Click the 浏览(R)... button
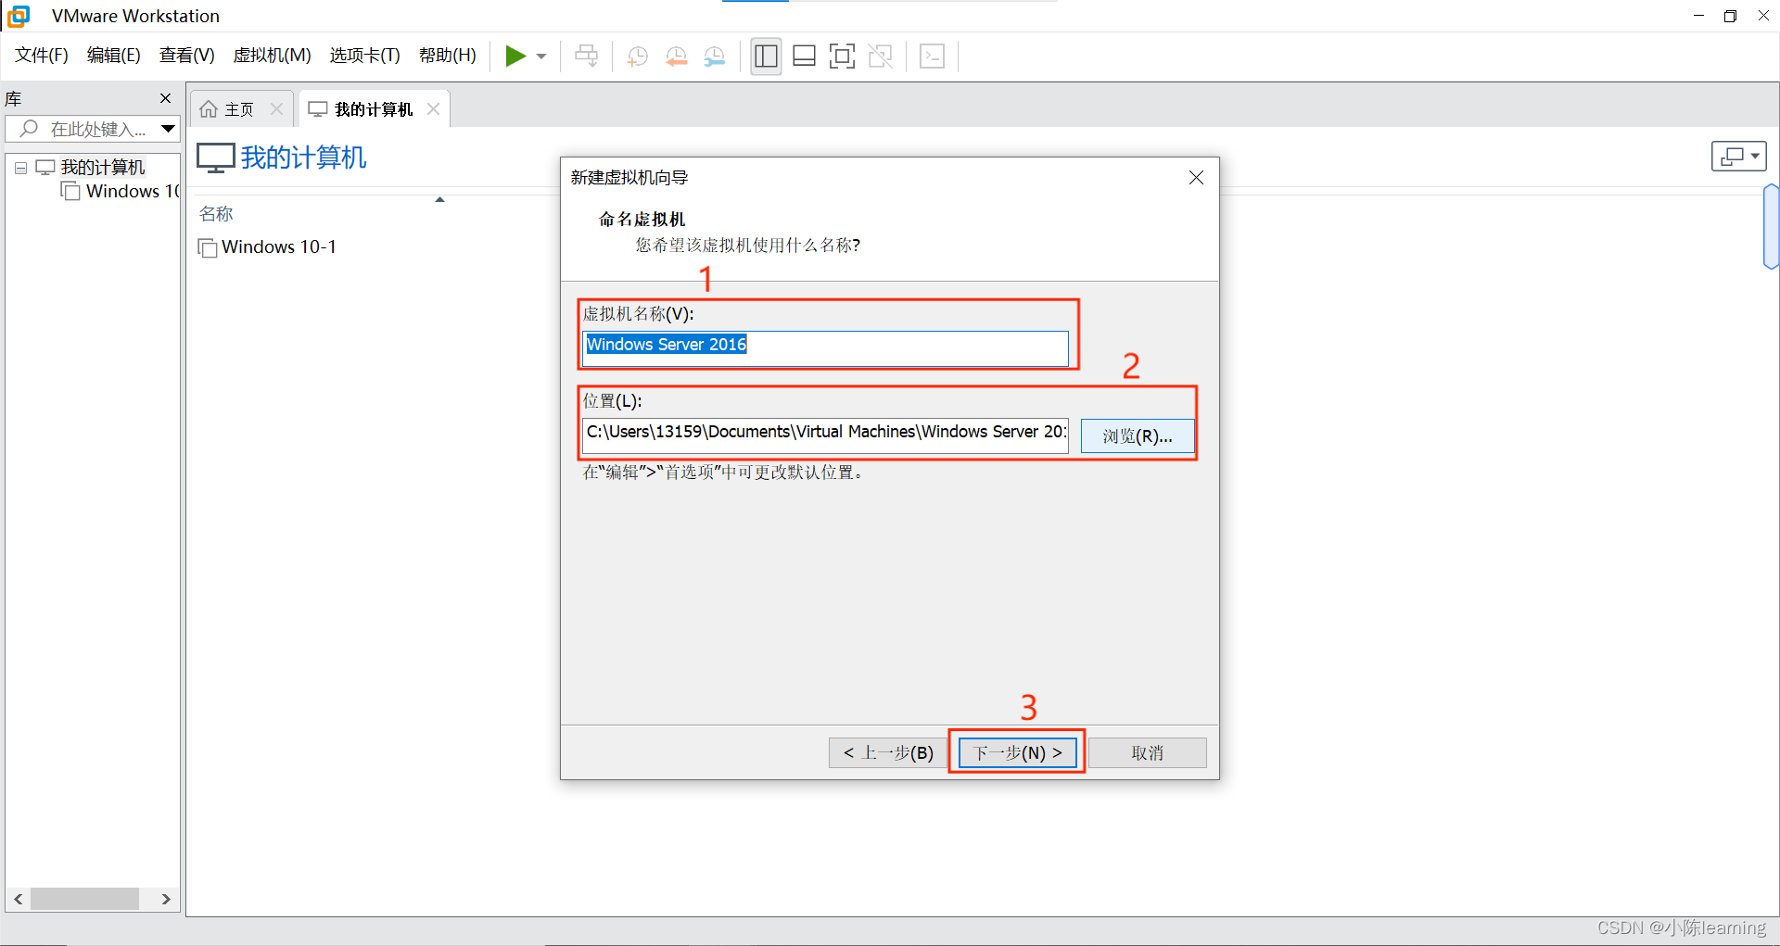This screenshot has height=946, width=1780. (1138, 435)
